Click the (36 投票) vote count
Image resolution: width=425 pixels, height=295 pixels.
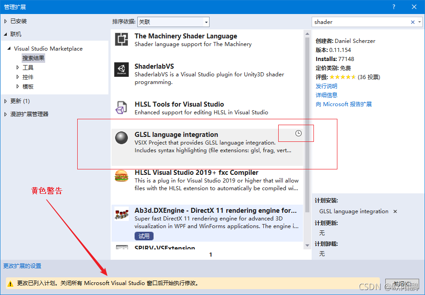(x=369, y=77)
